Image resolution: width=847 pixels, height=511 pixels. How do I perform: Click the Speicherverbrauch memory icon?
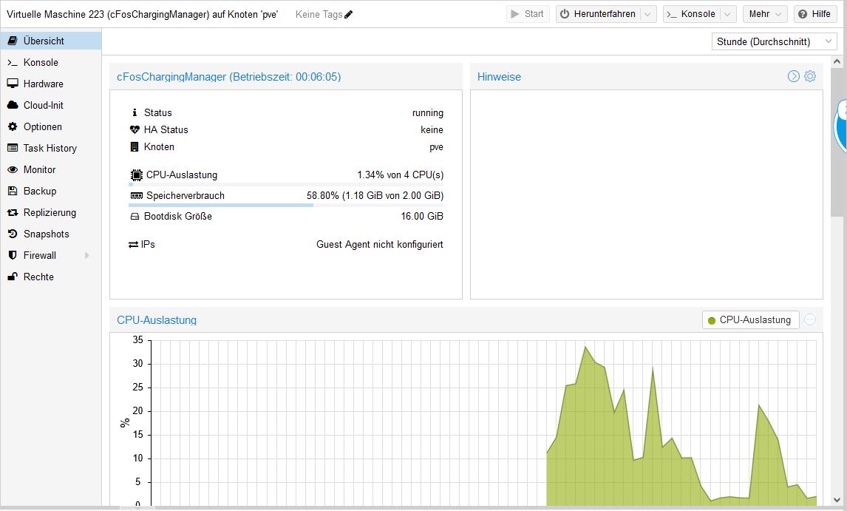pos(137,196)
